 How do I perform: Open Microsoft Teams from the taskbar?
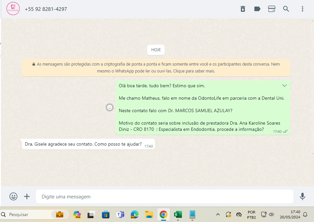point(120,214)
